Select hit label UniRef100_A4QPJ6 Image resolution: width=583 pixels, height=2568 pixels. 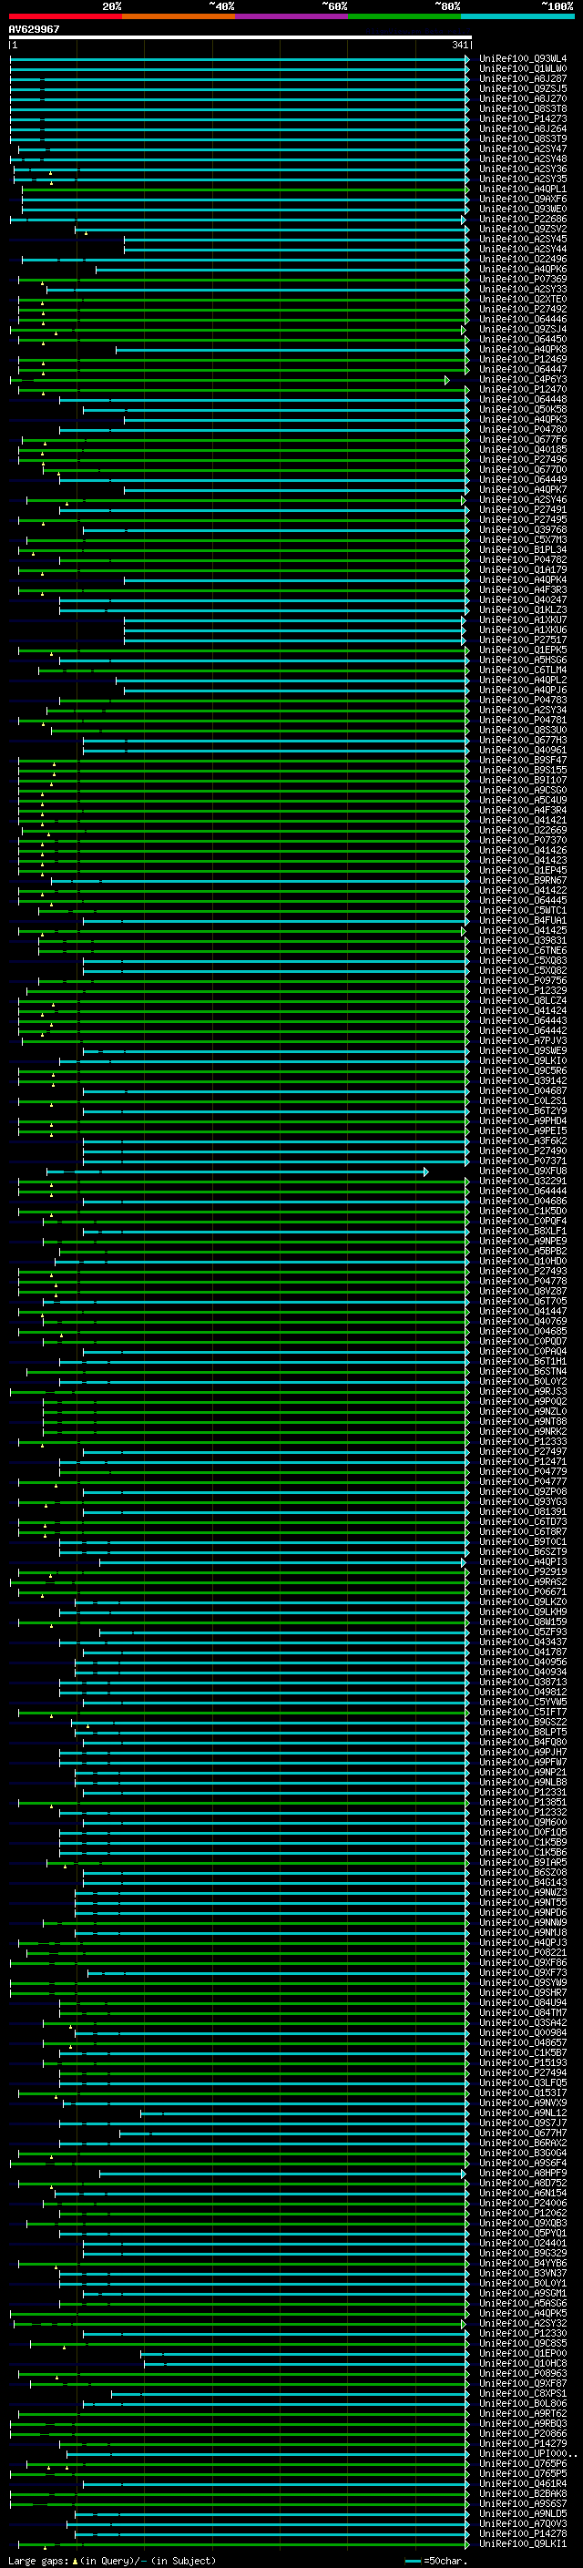tap(523, 690)
